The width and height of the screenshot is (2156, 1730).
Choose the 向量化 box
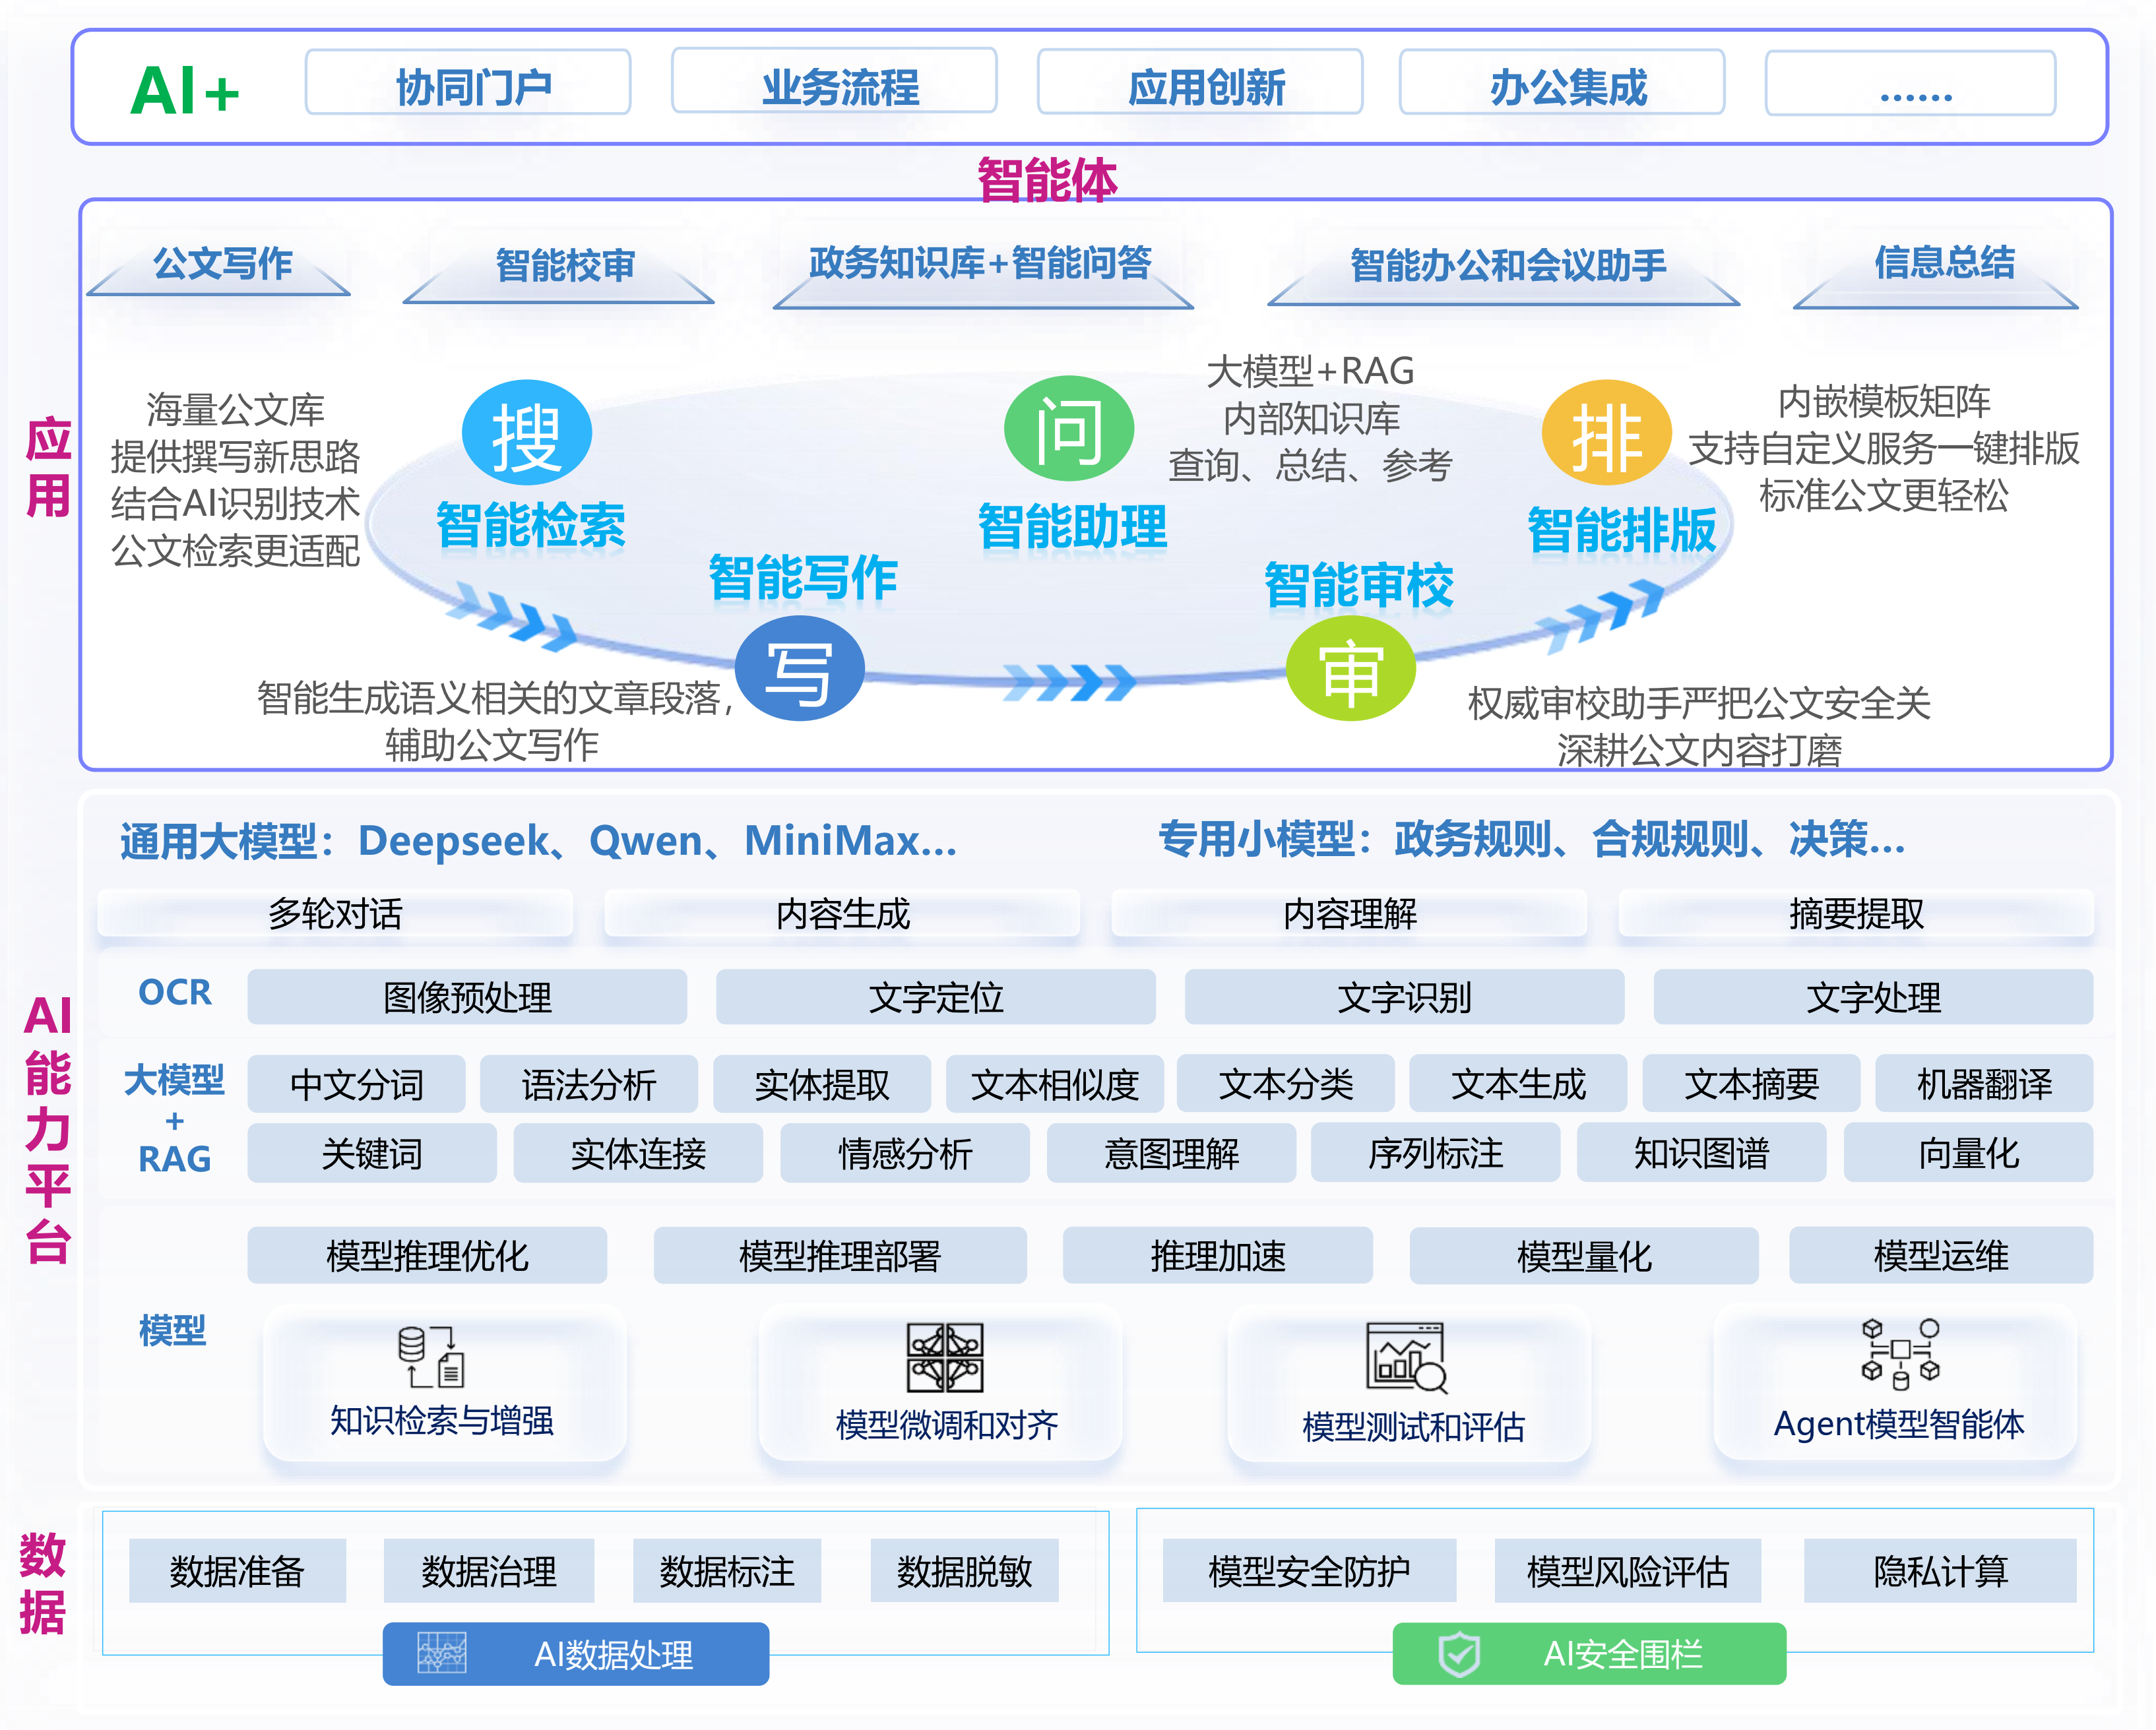point(1969,1152)
